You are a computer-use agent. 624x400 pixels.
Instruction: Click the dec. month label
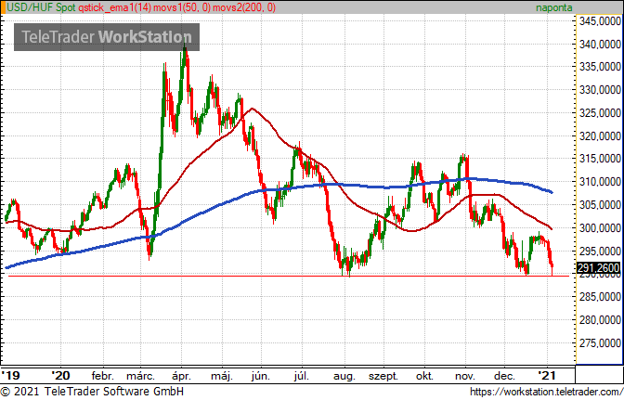[x=504, y=376]
